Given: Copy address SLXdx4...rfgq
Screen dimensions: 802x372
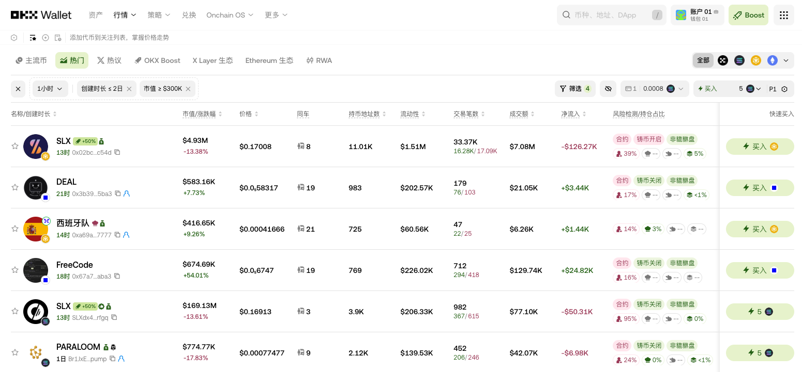Looking at the screenshot, I should tap(114, 317).
